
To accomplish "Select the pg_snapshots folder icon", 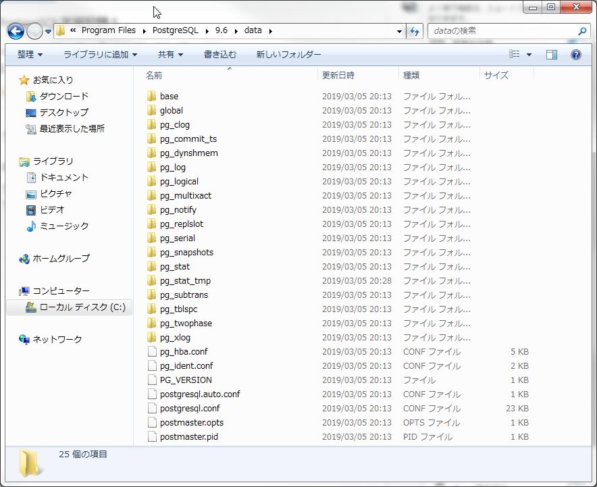I will pos(151,252).
